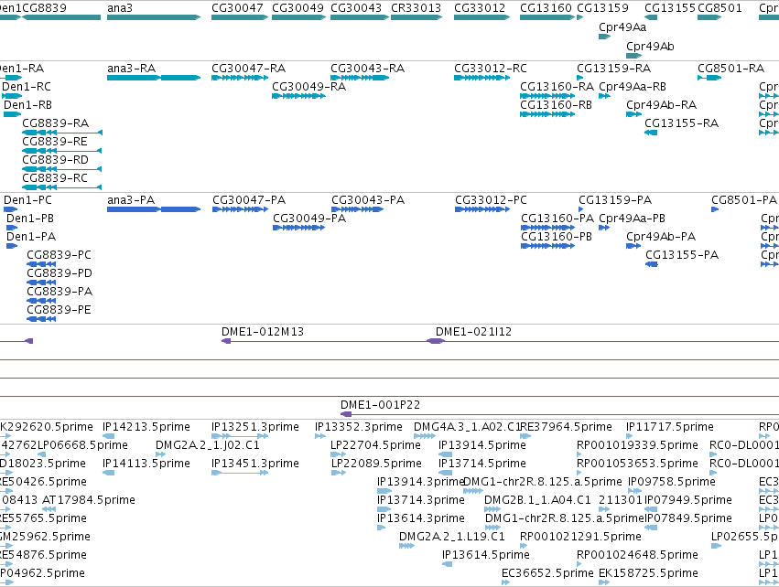
Task: Select the CG13160-RA transcript label
Action: click(557, 86)
